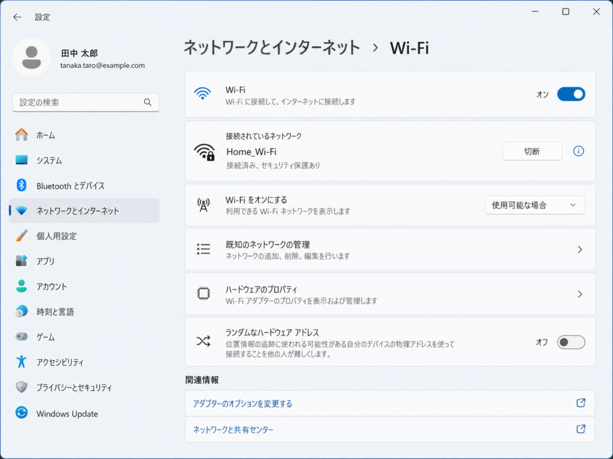Screen dimensions: 613x459
Task: Click the Windows Update sidebar icon
Action: point(22,414)
